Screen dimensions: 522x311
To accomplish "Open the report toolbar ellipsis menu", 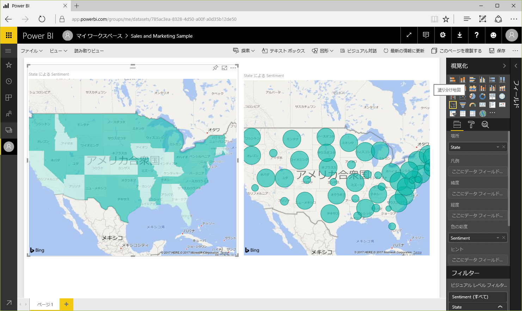I will point(515,51).
